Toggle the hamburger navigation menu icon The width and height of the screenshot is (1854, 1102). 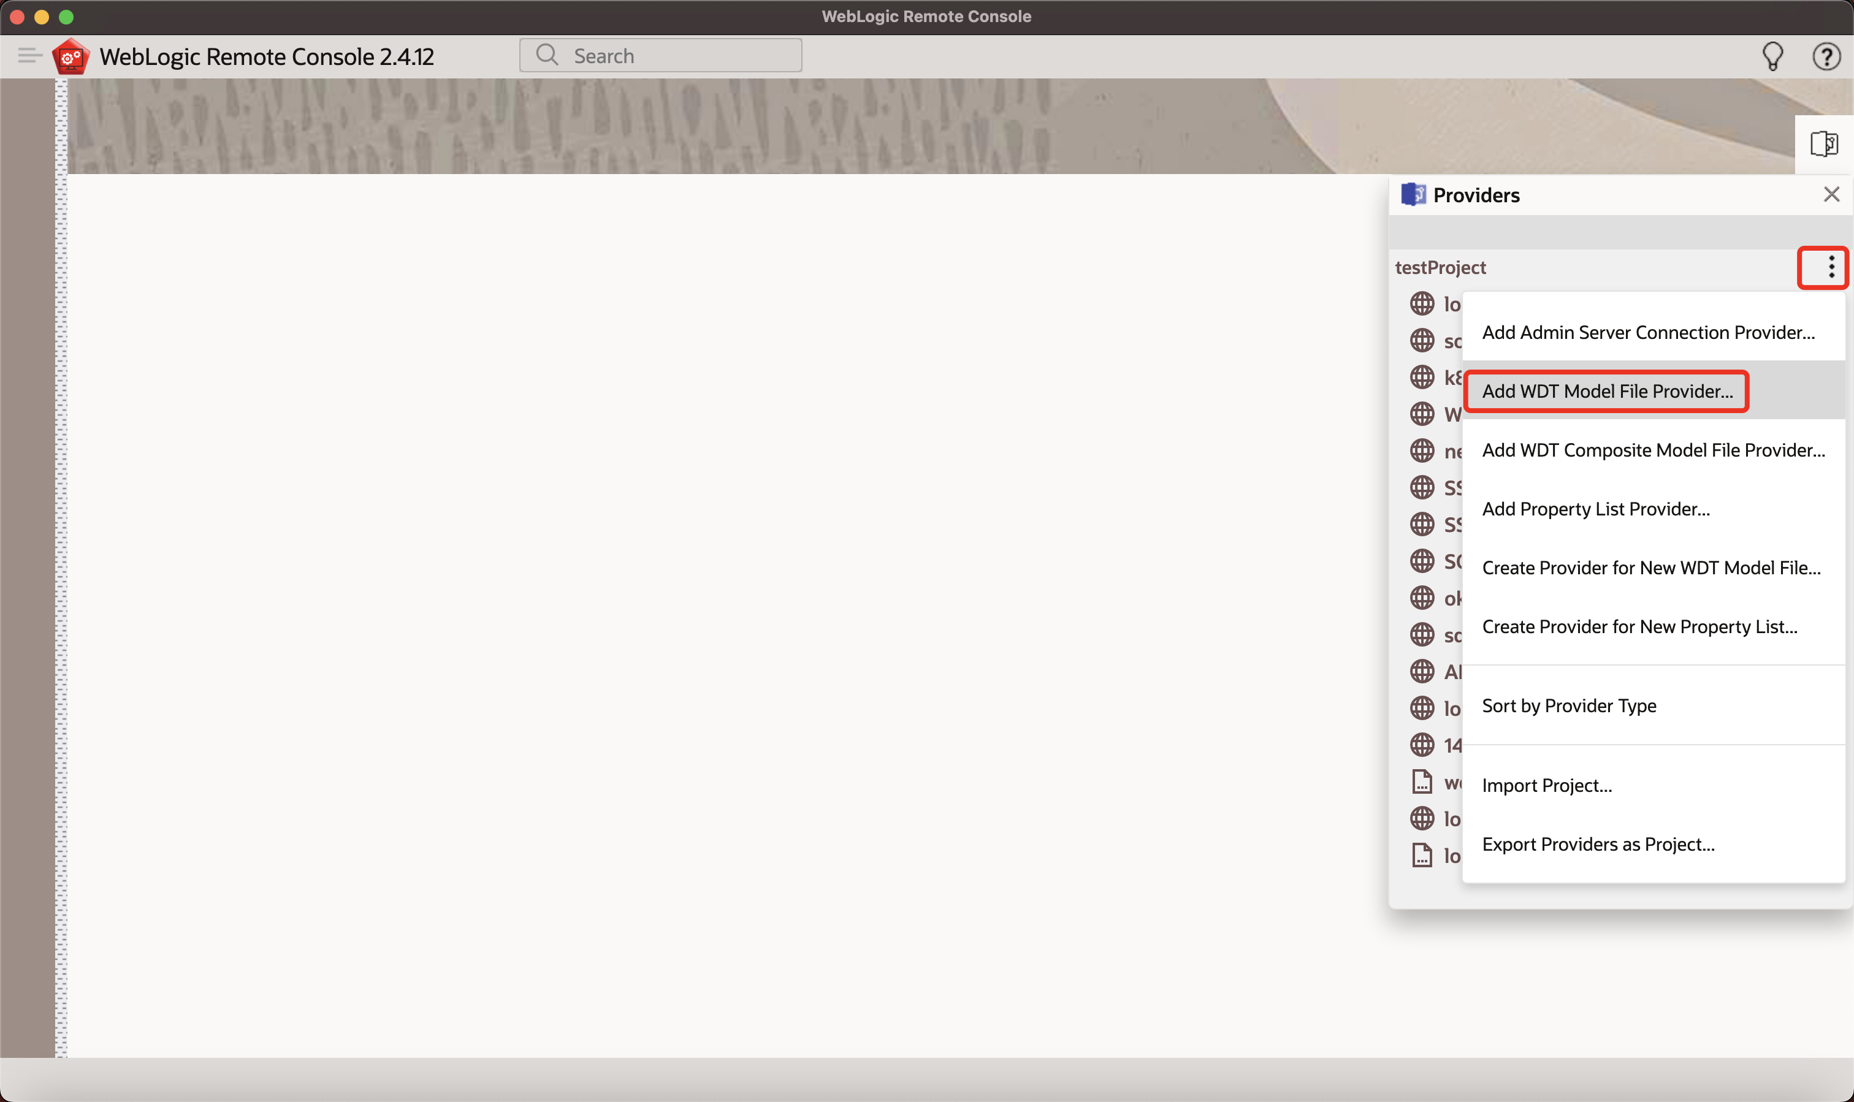point(29,56)
